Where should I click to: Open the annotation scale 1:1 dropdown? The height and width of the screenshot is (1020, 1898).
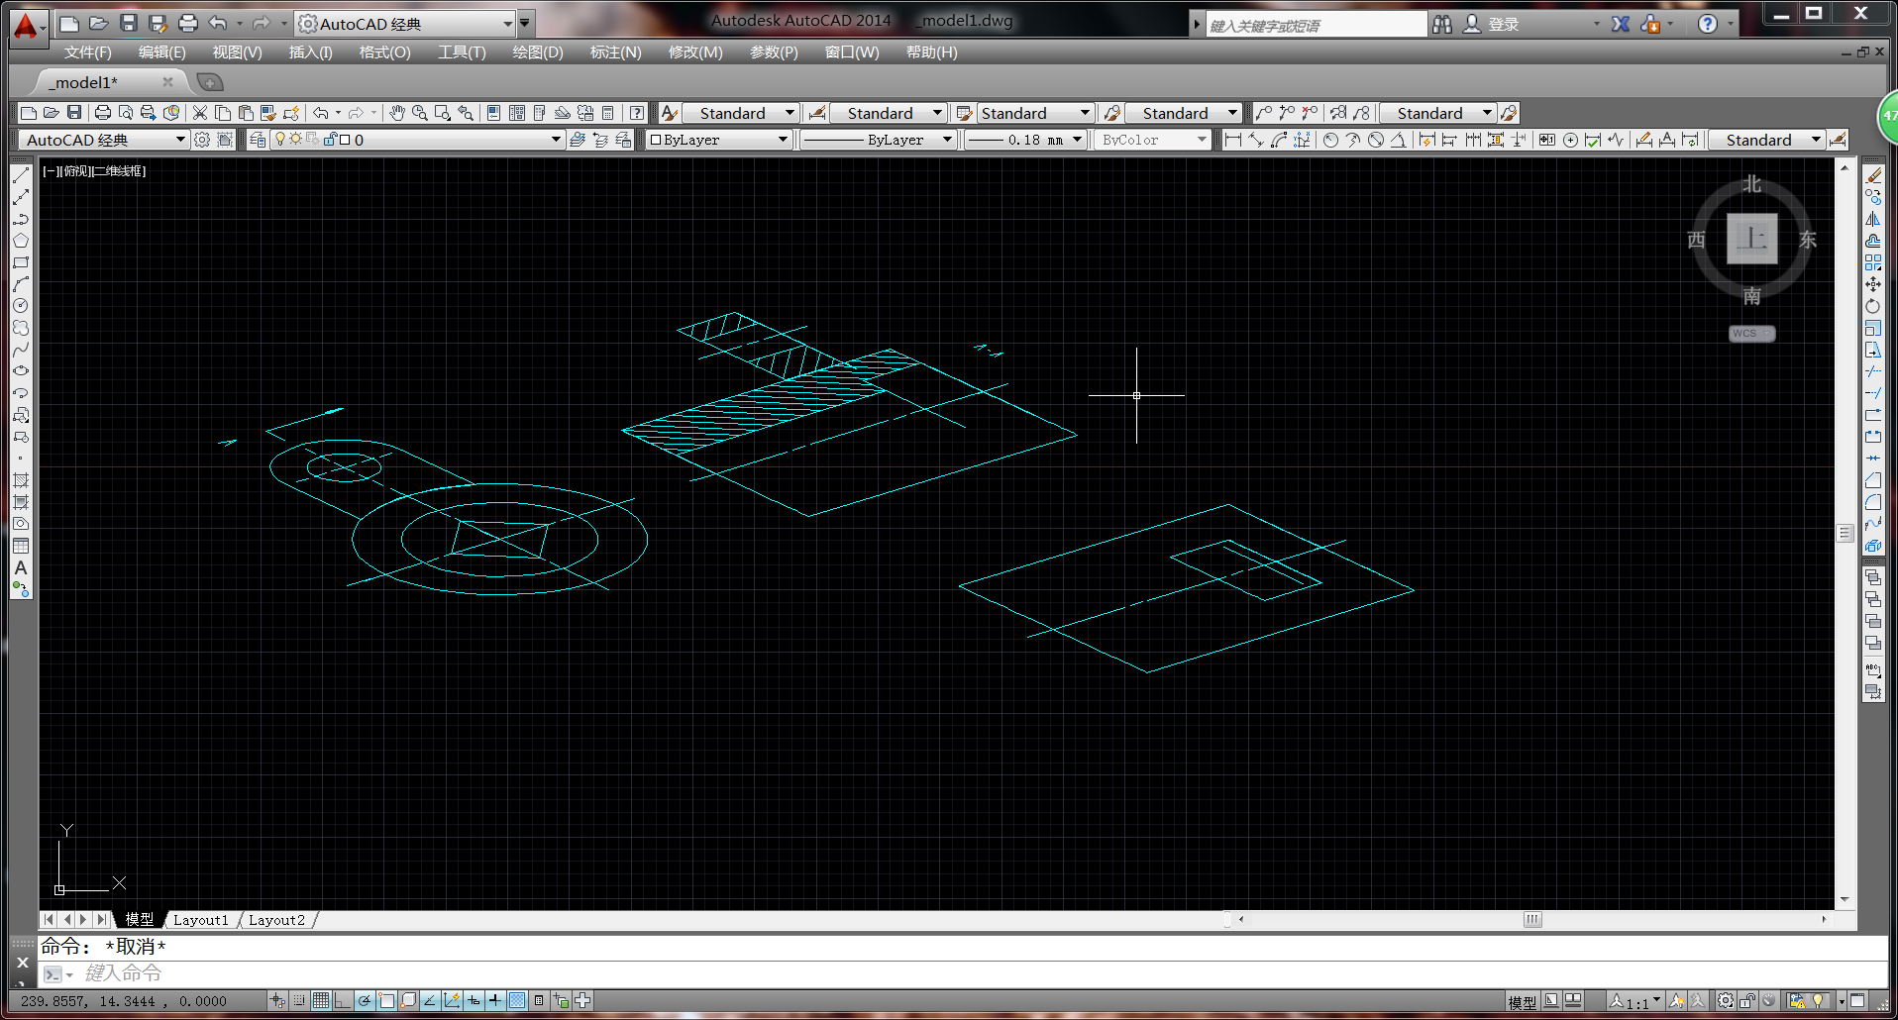1635,1001
